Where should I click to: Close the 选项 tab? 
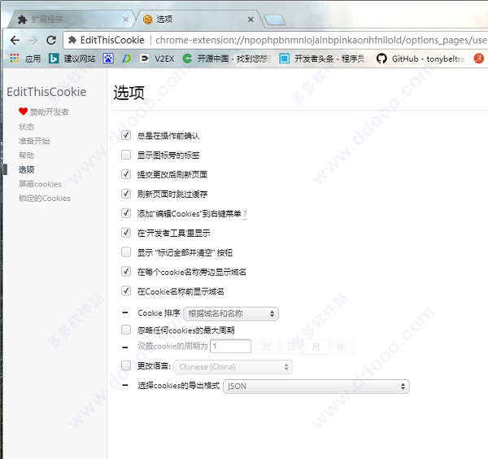251,20
